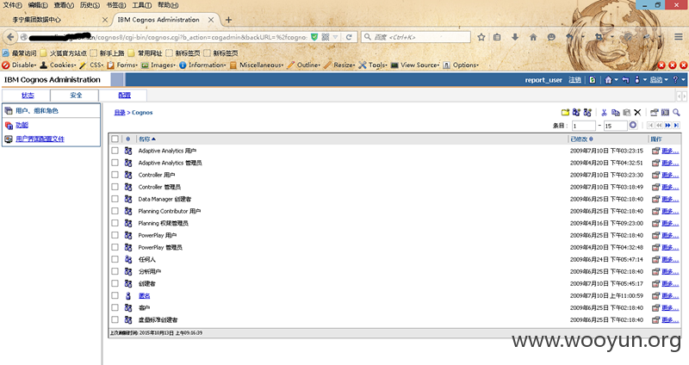Click the Last page arrow icon

click(676, 126)
